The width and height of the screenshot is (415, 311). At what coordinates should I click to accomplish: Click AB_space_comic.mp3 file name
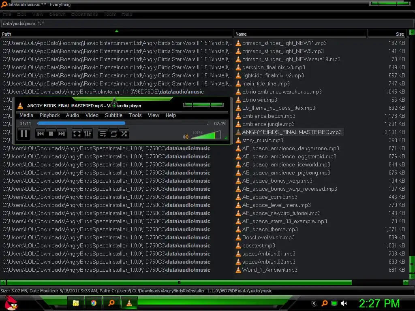coord(270,197)
